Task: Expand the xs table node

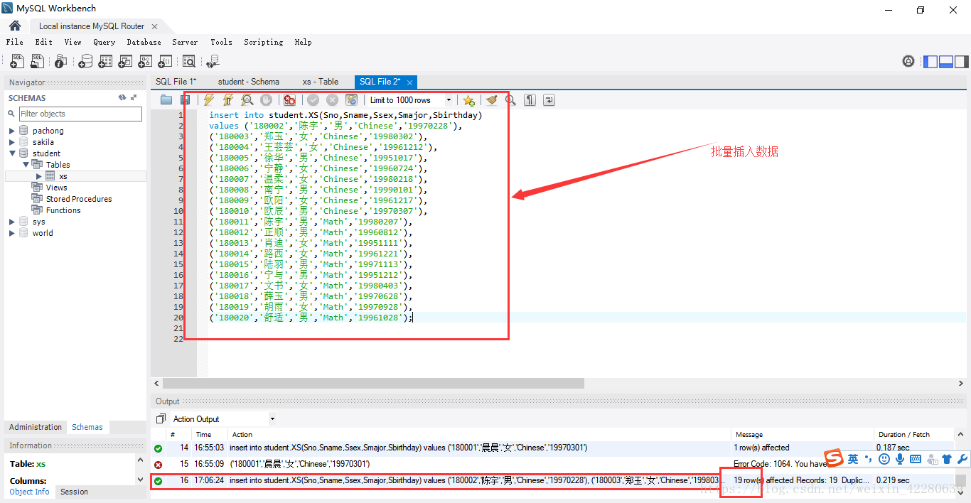Action: click(39, 176)
